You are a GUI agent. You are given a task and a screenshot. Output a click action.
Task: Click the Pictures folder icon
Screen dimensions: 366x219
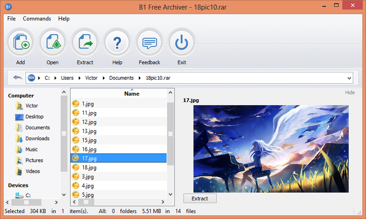[19, 160]
